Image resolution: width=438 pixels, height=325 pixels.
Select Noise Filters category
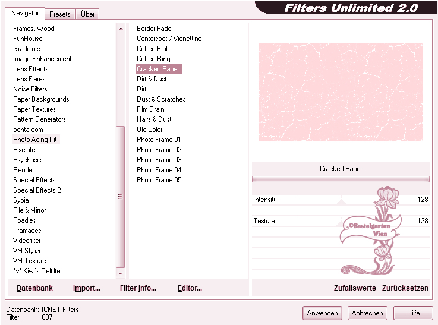(30, 89)
